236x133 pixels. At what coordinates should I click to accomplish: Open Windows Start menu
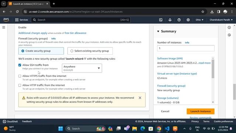[60, 129]
